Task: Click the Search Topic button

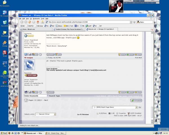Action: click(55, 96)
